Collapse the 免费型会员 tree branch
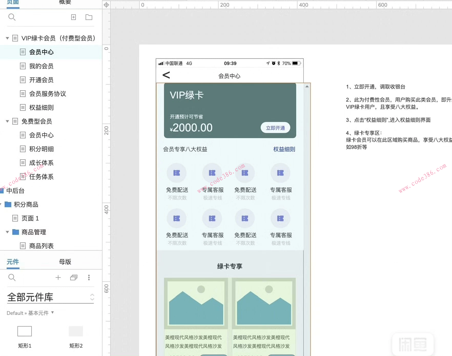Image resolution: width=452 pixels, height=356 pixels. click(x=7, y=121)
